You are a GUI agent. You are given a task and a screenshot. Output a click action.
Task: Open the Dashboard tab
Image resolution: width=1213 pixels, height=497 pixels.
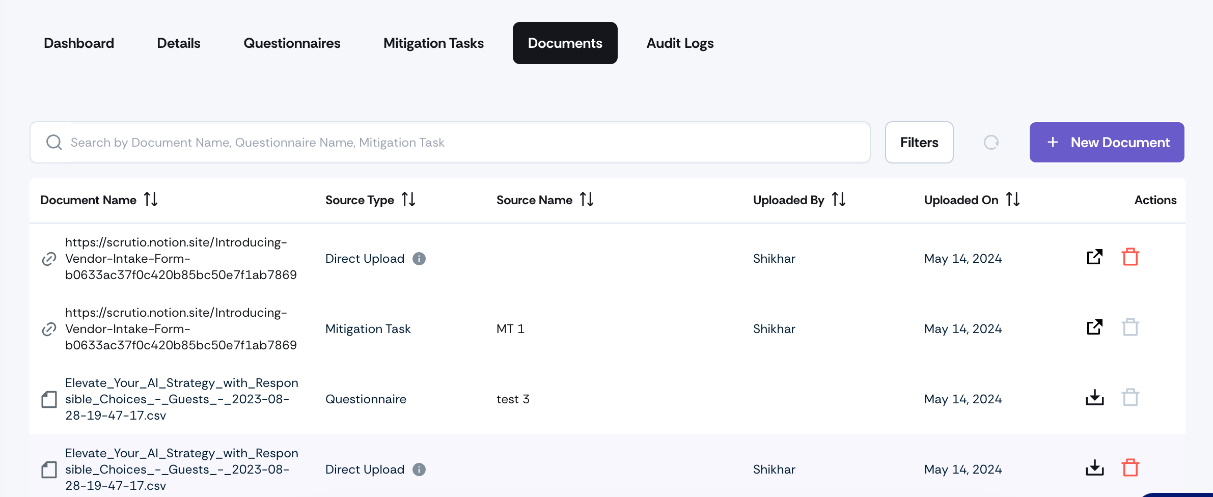pyautogui.click(x=79, y=43)
